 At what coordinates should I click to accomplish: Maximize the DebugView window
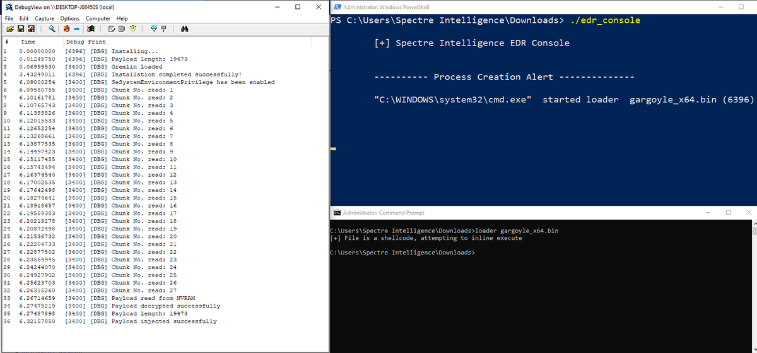[298, 7]
